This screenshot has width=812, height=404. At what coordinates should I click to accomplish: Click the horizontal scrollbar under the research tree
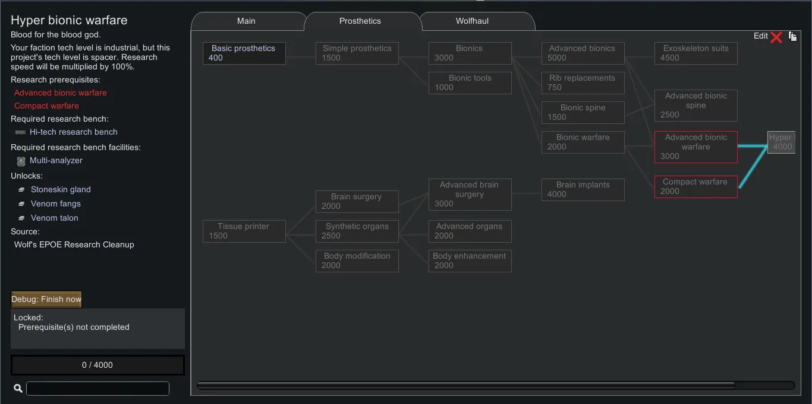(x=465, y=386)
